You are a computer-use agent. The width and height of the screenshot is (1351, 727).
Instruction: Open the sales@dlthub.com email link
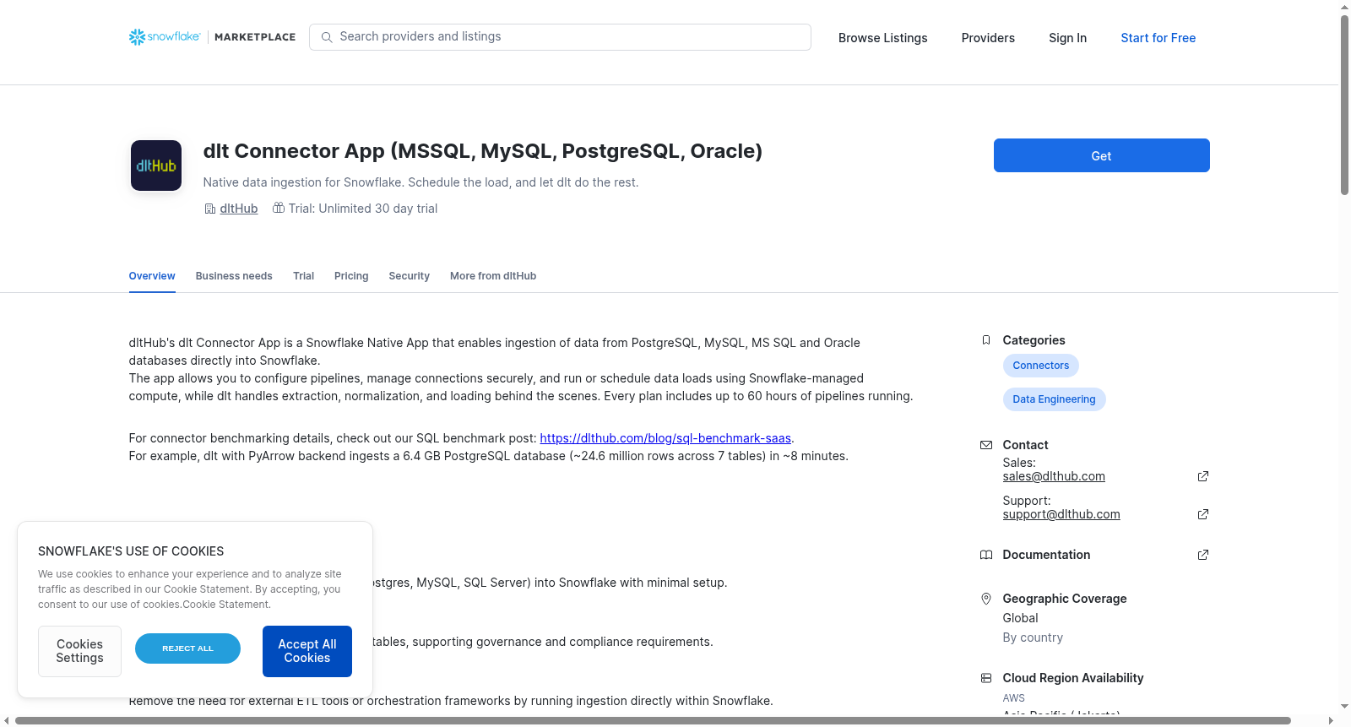(x=1054, y=476)
